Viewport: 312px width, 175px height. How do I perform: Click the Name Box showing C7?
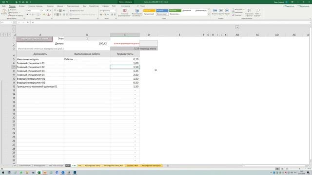click(x=6, y=22)
